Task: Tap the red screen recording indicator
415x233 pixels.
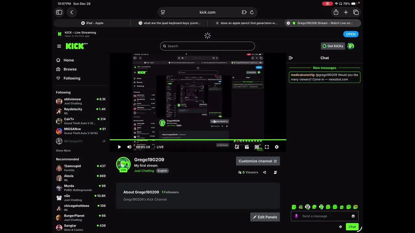Action: (327, 4)
